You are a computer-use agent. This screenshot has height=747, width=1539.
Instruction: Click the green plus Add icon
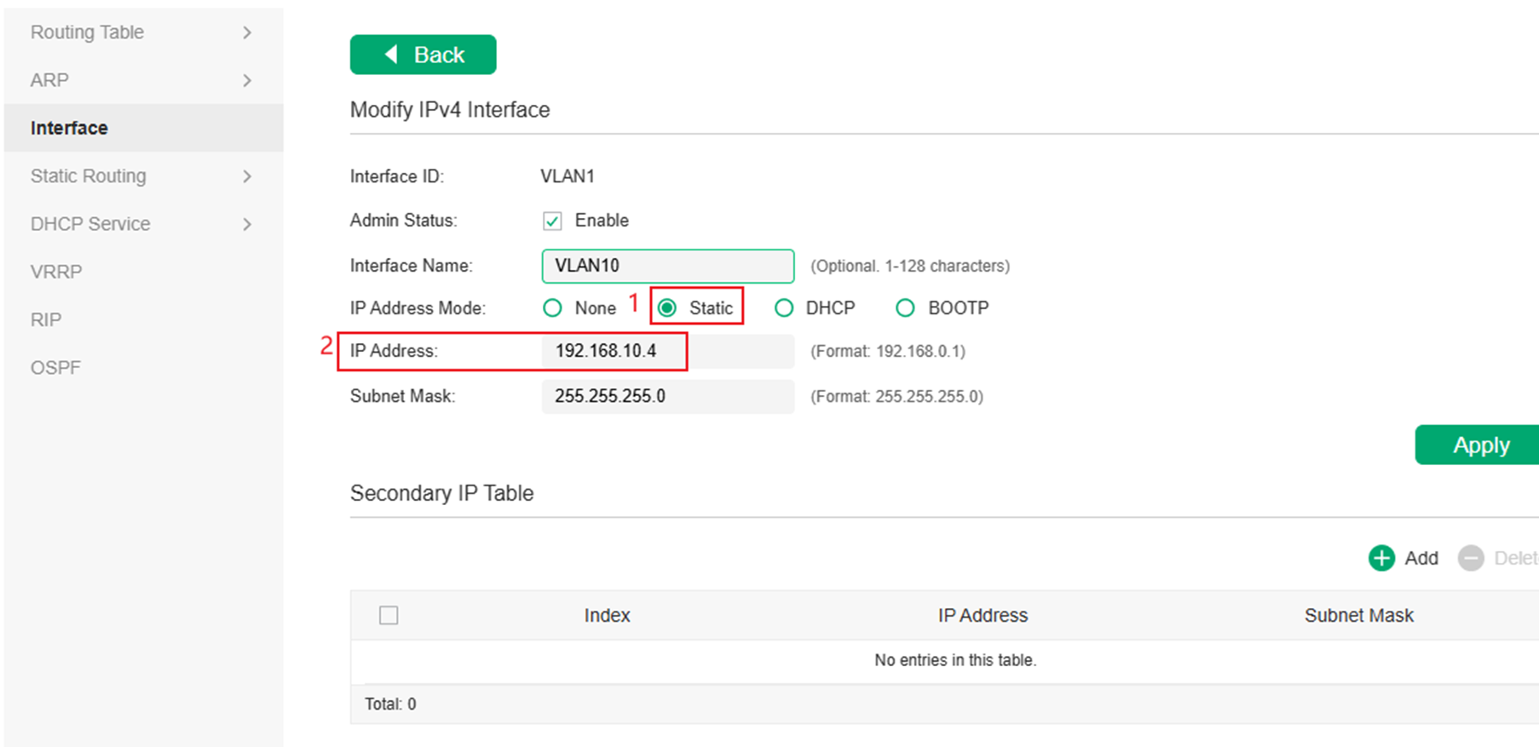(1381, 558)
